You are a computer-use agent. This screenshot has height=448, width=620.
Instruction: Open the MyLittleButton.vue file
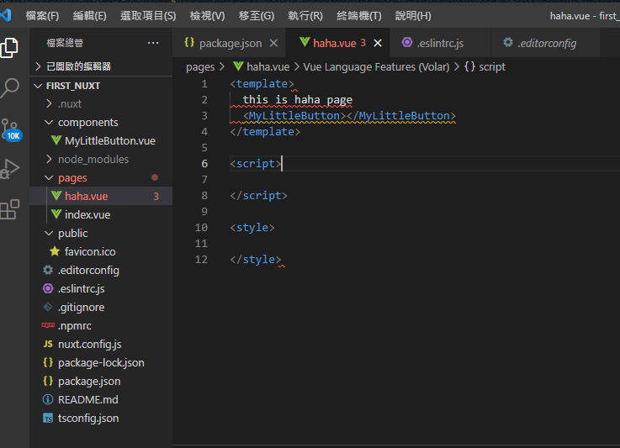(x=109, y=140)
